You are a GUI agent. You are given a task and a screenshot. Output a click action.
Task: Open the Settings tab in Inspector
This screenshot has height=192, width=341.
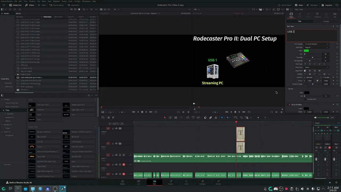[x=326, y=21]
